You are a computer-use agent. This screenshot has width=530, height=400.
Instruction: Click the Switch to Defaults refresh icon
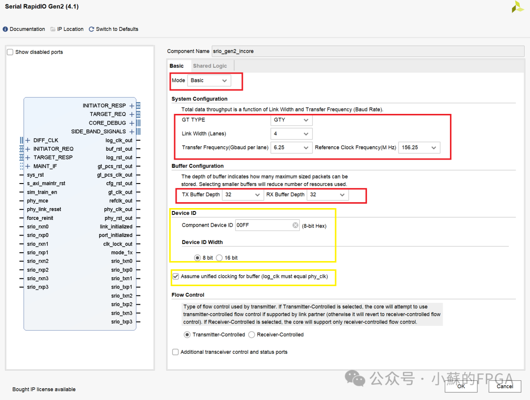(91, 29)
